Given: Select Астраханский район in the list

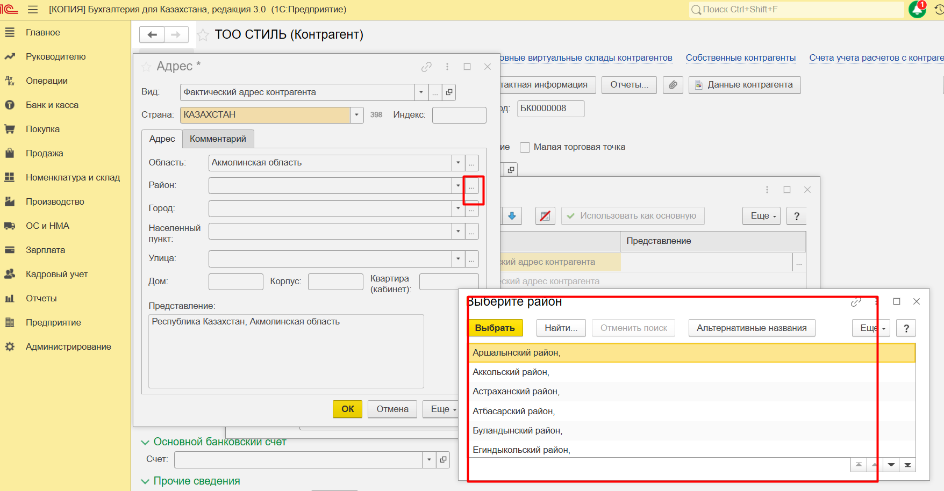Looking at the screenshot, I should [x=516, y=392].
